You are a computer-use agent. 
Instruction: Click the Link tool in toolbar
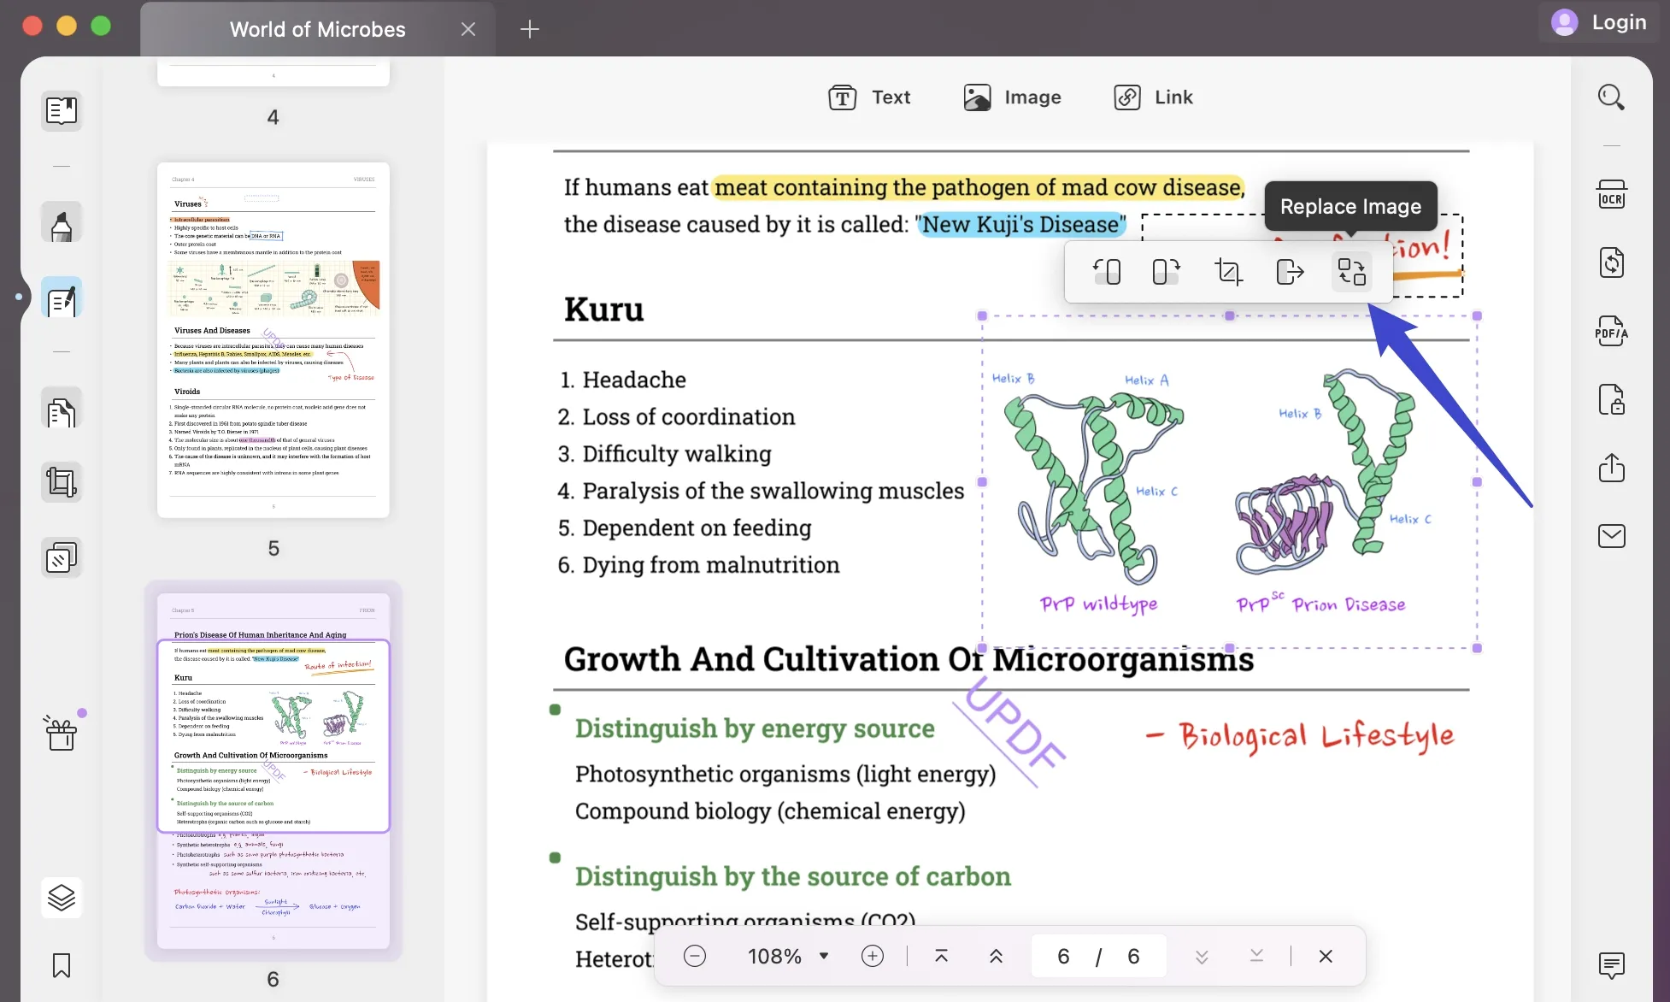coord(1151,97)
